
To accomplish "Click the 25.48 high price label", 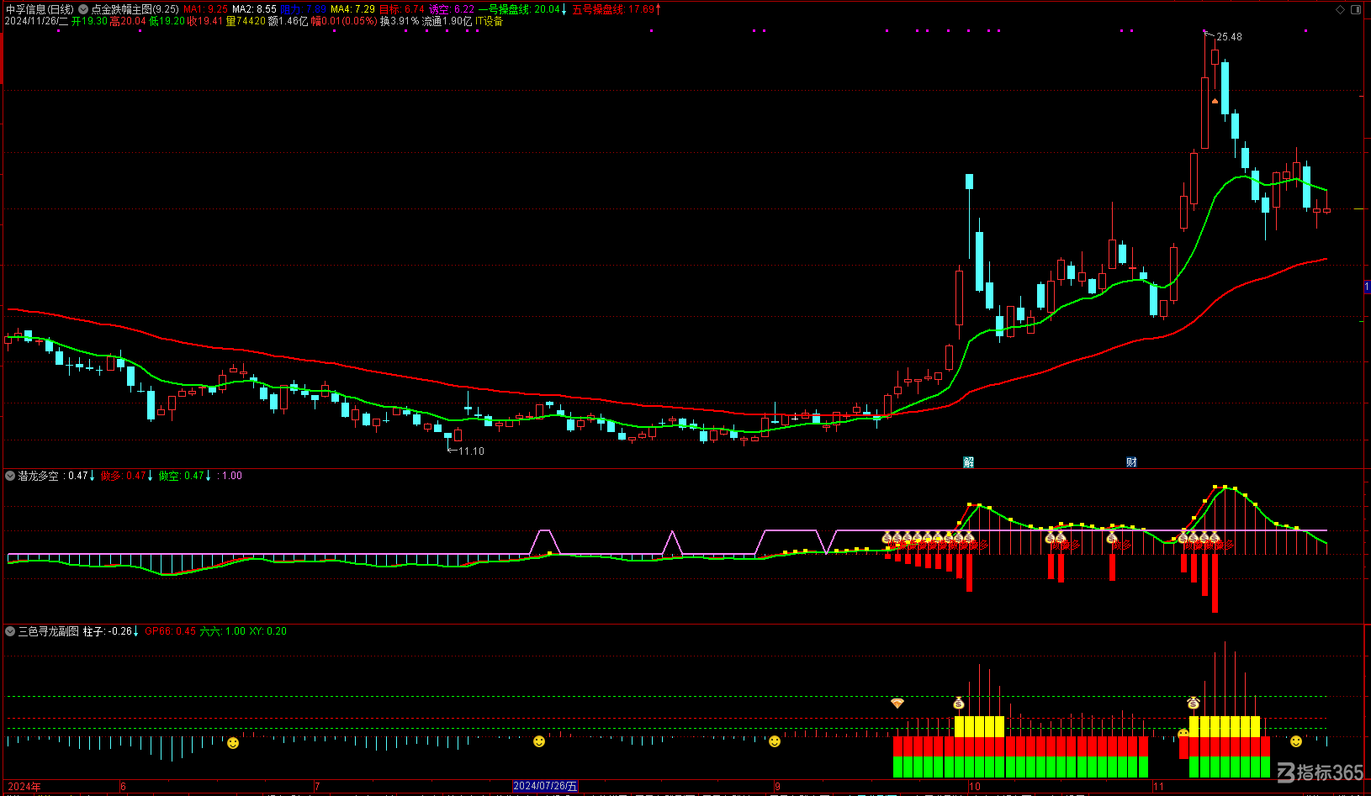I will (1229, 37).
